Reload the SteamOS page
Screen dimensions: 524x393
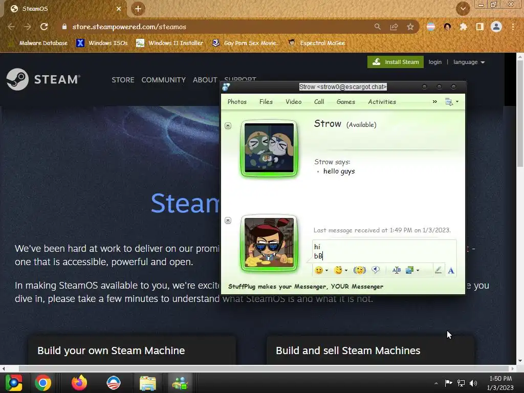tap(44, 27)
